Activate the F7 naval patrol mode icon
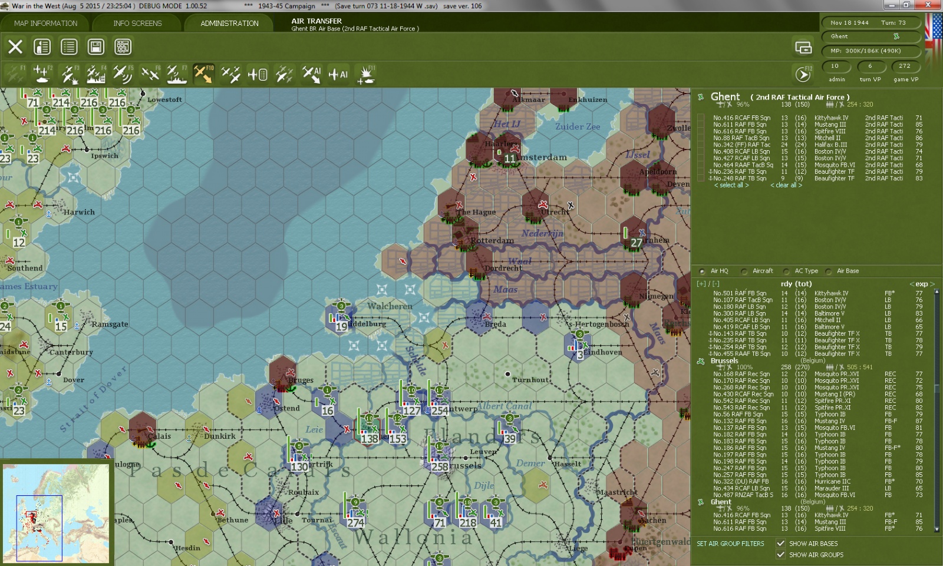 pyautogui.click(x=176, y=74)
